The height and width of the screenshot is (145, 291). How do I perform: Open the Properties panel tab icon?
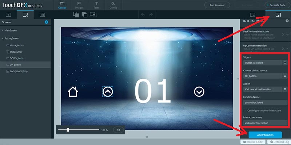tap(252, 15)
